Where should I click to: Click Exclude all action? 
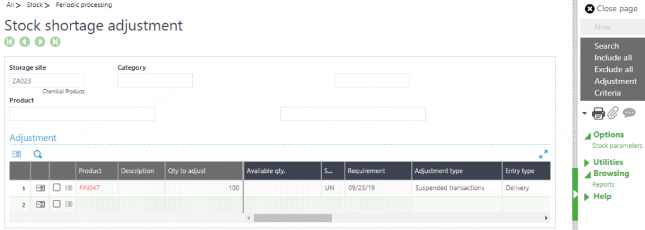click(614, 69)
